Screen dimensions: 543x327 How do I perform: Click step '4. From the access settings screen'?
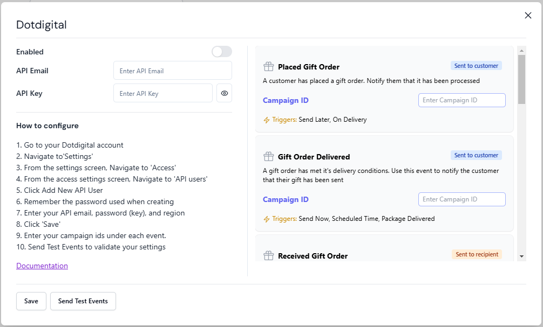tap(112, 179)
